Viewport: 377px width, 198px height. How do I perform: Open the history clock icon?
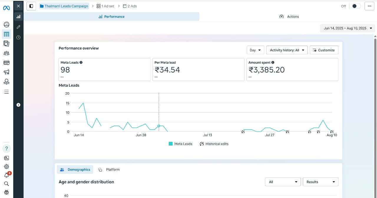point(19,37)
